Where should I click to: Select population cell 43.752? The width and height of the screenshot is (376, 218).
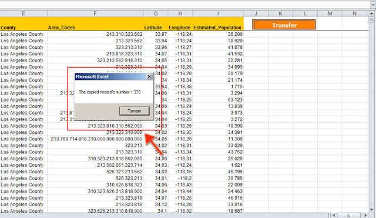[218, 152]
